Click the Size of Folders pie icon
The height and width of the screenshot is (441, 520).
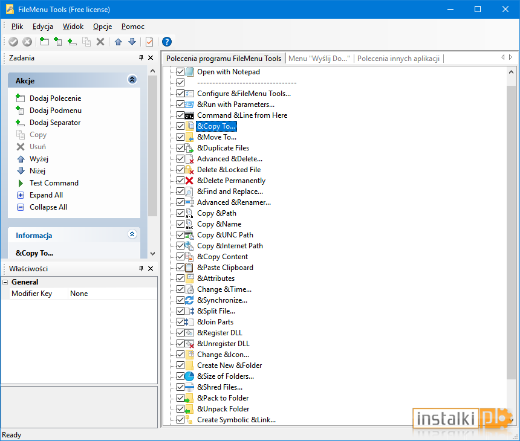(x=189, y=376)
